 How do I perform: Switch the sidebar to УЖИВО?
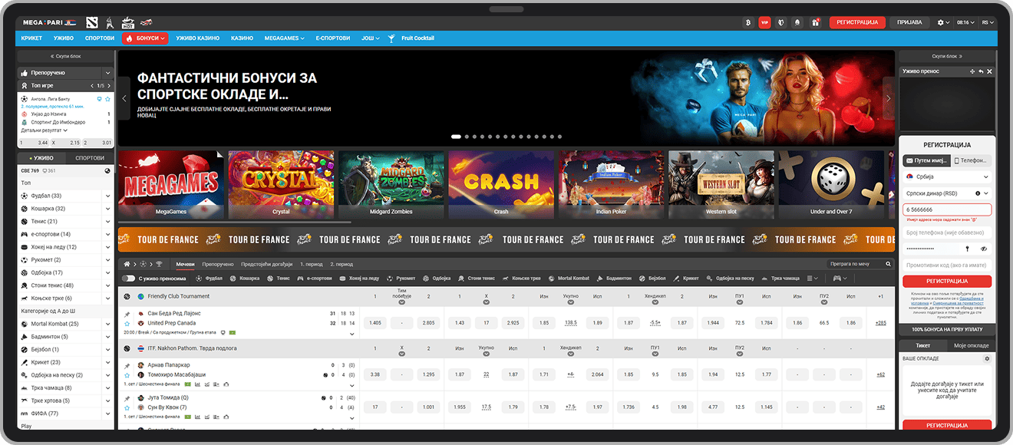click(x=41, y=157)
